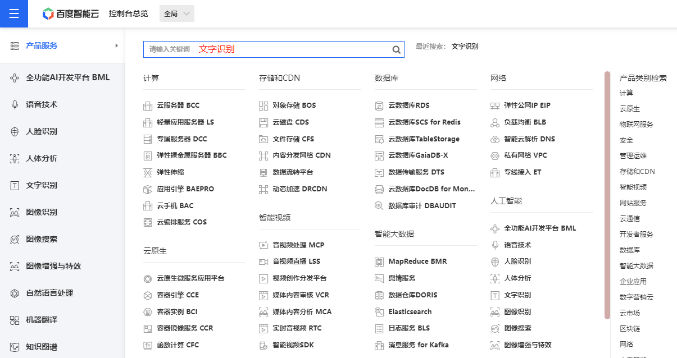
Task: Click the 知识图谱 icon in sidebar
Action: coord(15,347)
